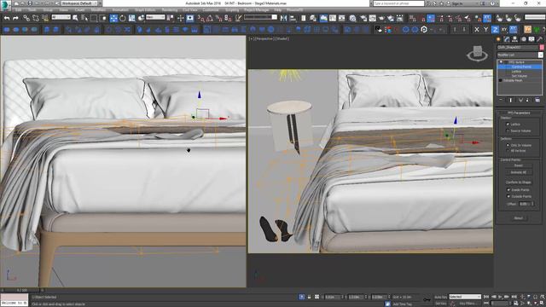Restrict to Y axis button
Viewport: 546px width, 307px height.
click(x=485, y=30)
